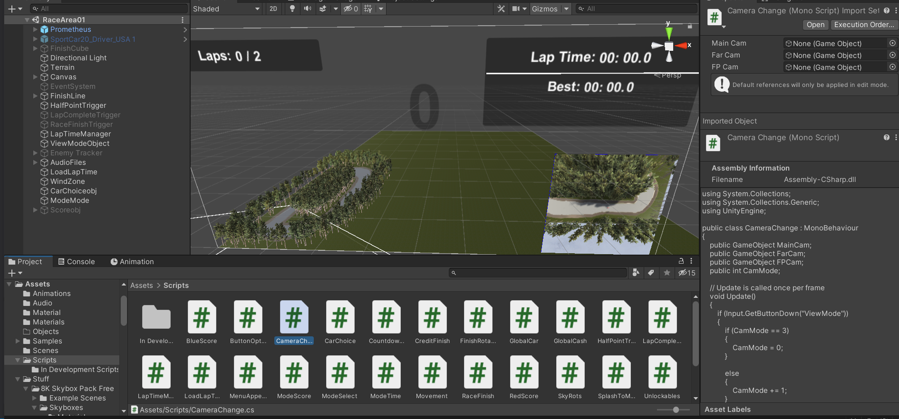Click search by type filter icon
This screenshot has width=899, height=419.
(x=636, y=273)
